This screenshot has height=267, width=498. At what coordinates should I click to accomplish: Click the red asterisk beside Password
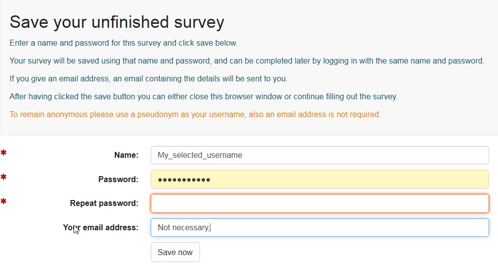(x=3, y=177)
